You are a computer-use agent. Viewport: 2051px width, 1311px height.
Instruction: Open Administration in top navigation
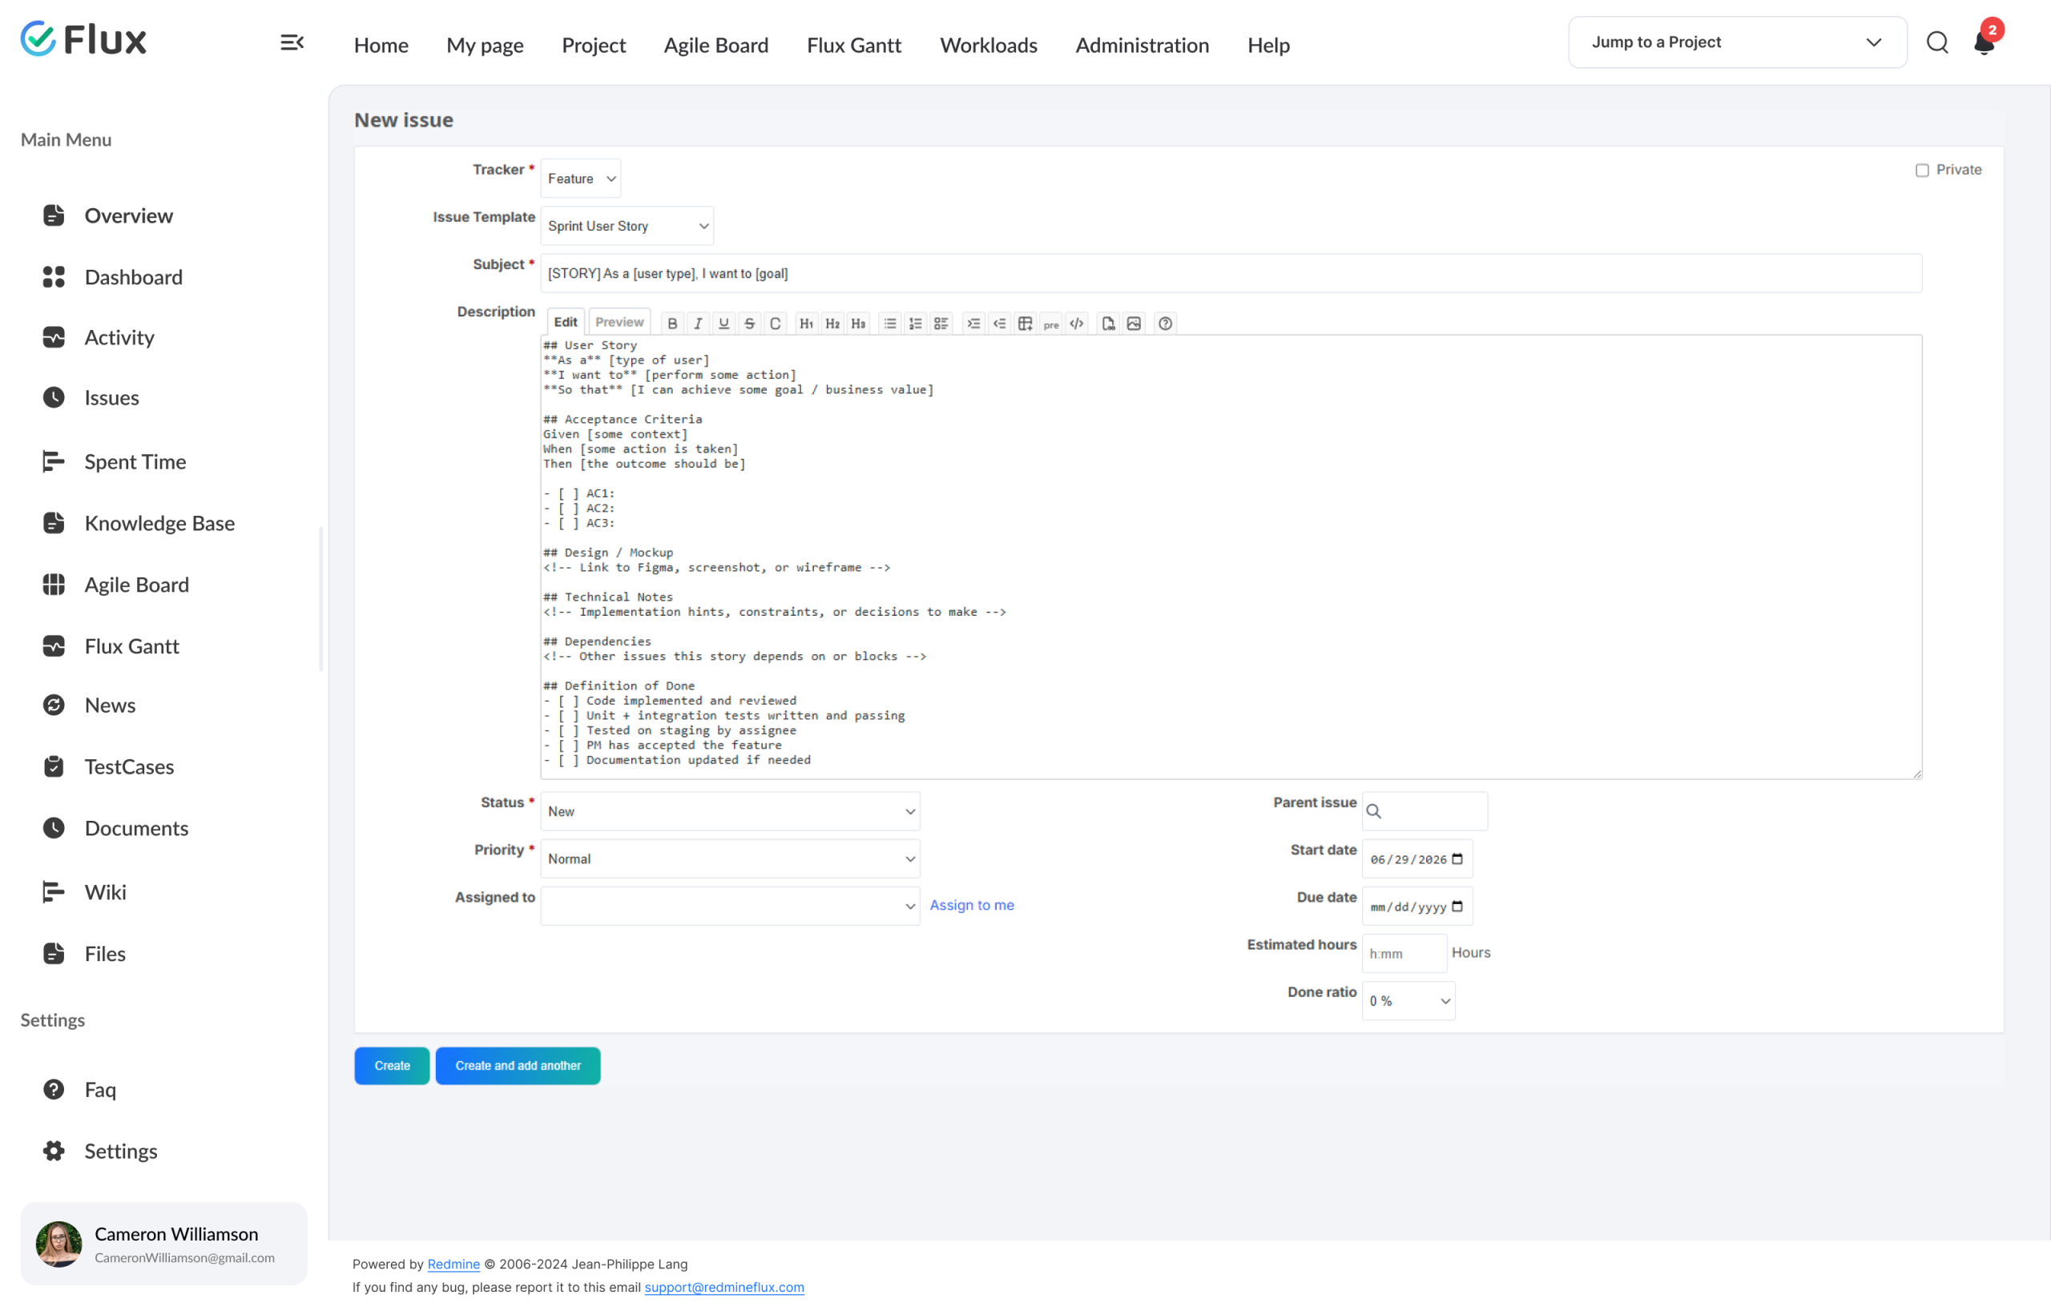1142,45
